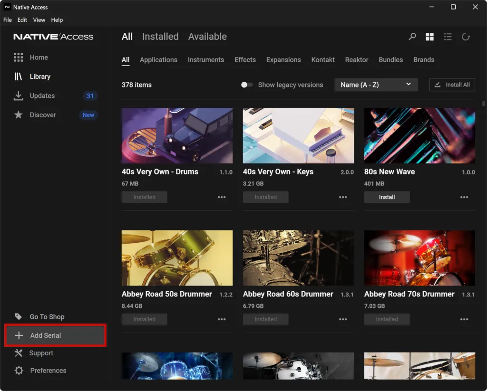Click the Go To Shop link text
The width and height of the screenshot is (487, 391).
click(47, 317)
